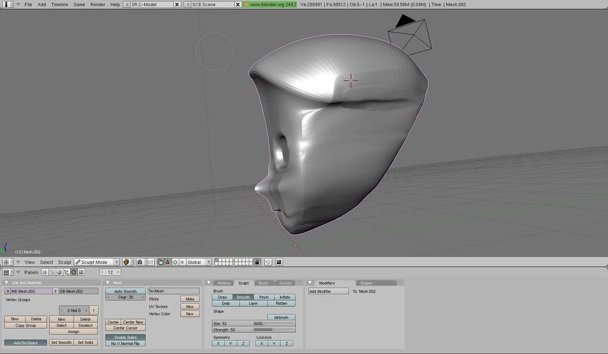Image resolution: width=608 pixels, height=354 pixels.
Task: Select the Grab brush
Action: (226, 304)
